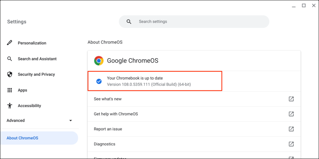Open Security and Privacy settings
Image resolution: width=319 pixels, height=159 pixels.
click(36, 74)
